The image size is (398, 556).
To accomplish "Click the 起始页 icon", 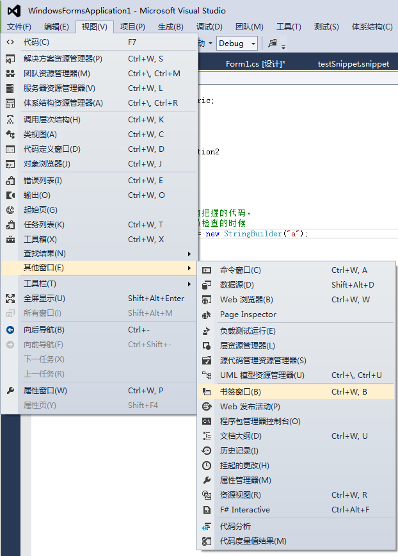I will coord(10,210).
